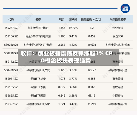This screenshot has width=137, height=115.
Task: Click the price 0.549
Action: pos(62,95)
